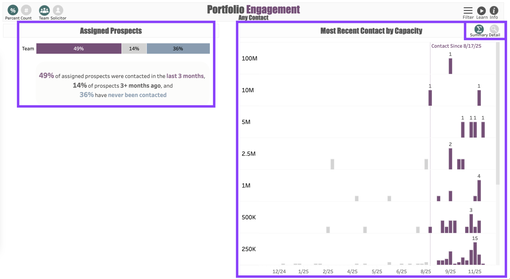Click the 14% gray bar segment
The width and height of the screenshot is (510, 279).
point(134,48)
